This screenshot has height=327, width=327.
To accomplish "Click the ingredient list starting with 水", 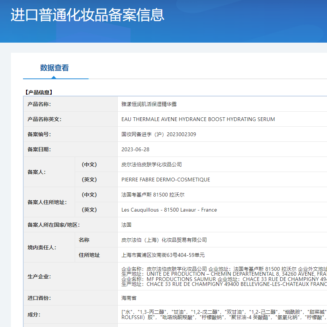I will 162,312.
